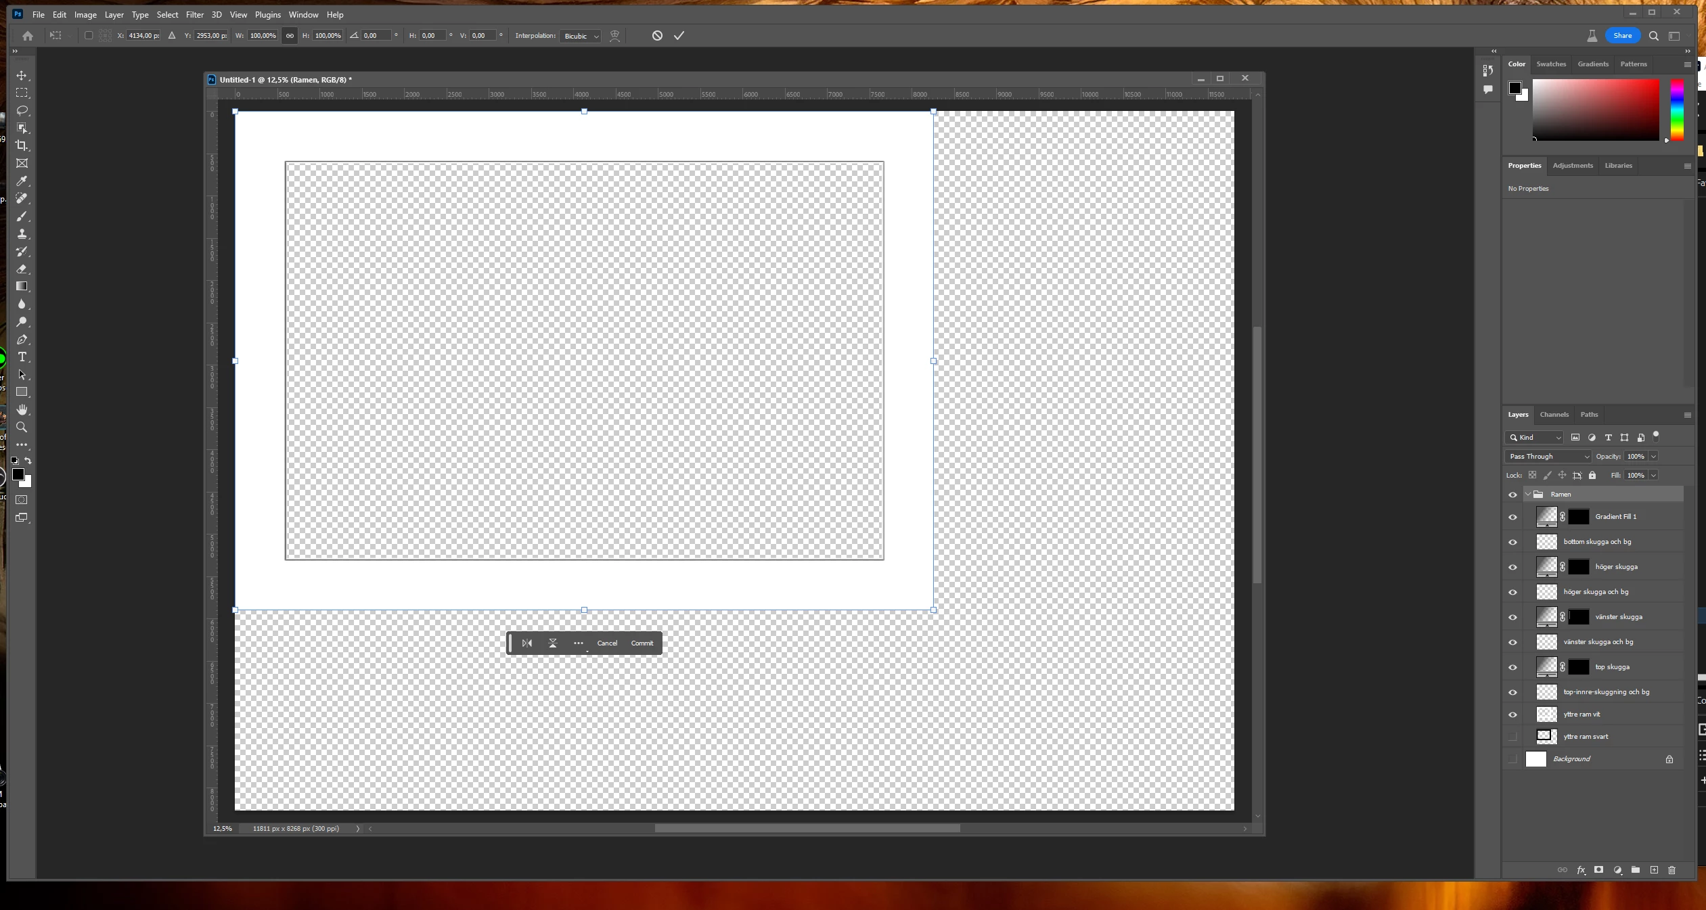Pick the Eyedropper tool

[22, 181]
